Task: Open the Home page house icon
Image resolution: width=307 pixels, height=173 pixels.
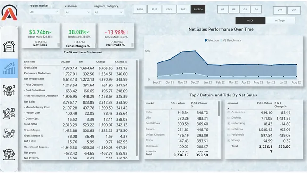Action: click(9, 46)
